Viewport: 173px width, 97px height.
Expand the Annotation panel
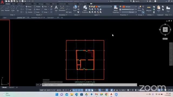(63, 15)
